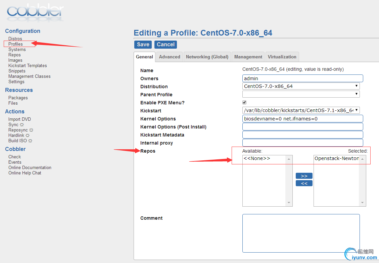This screenshot has height=263, width=379.
Task: Click the Available repos list scrollbar
Action: click(289, 180)
